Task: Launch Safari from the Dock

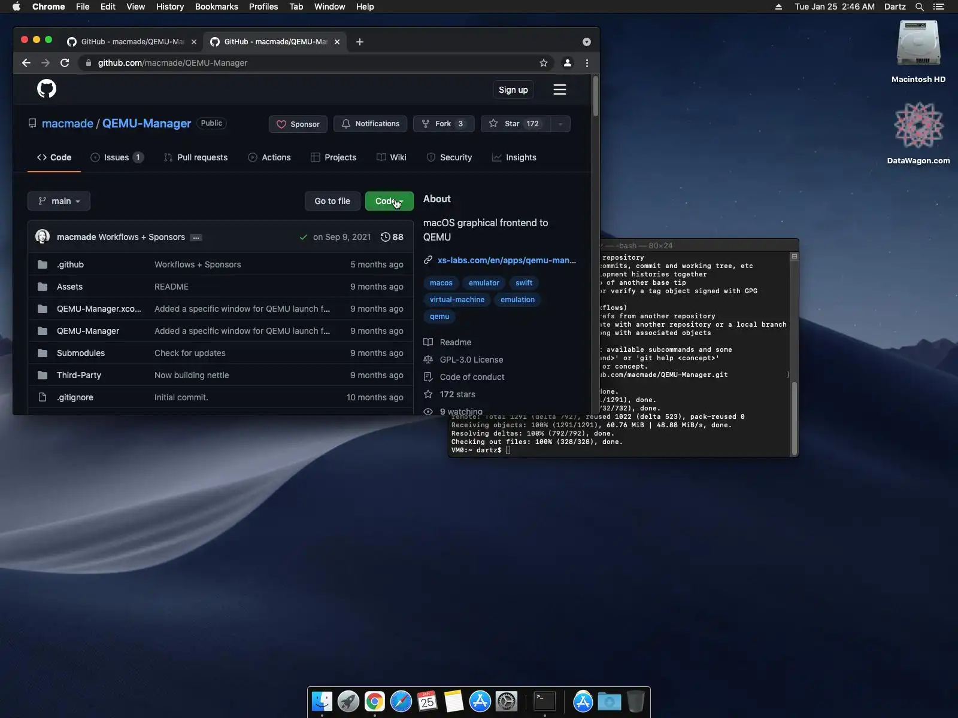Action: click(x=401, y=701)
